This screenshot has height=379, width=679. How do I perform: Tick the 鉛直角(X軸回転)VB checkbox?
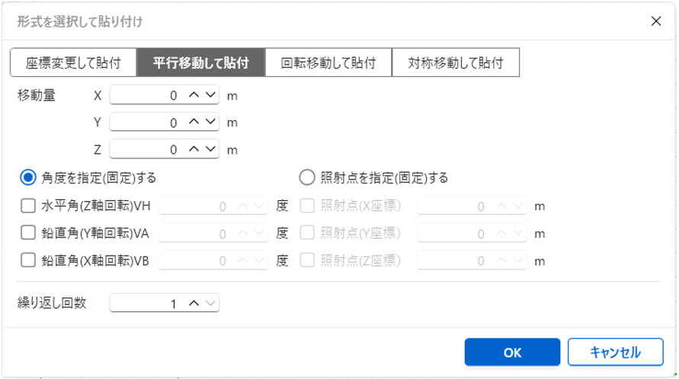pos(28,260)
